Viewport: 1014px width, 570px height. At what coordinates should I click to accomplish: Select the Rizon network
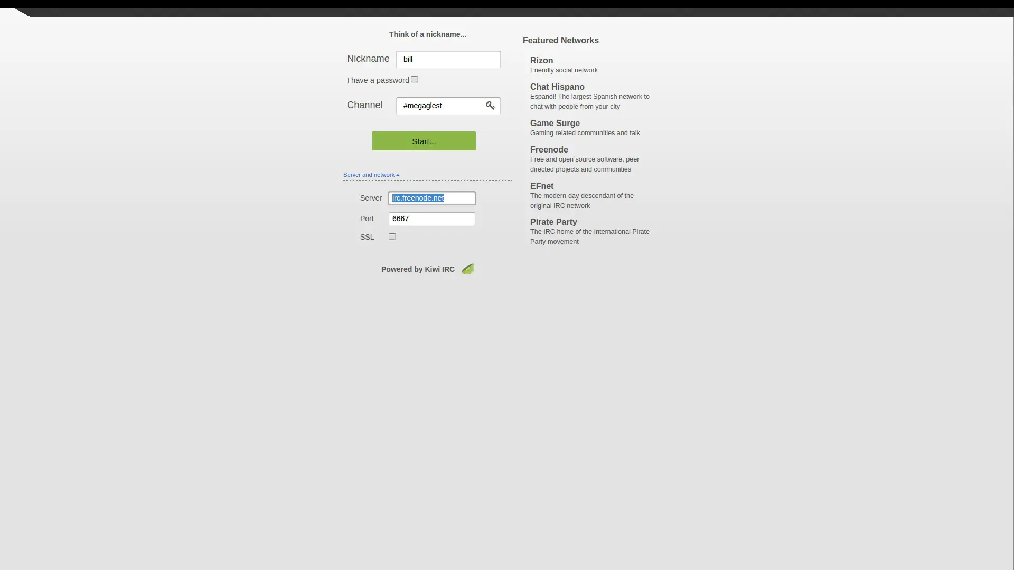pyautogui.click(x=541, y=61)
